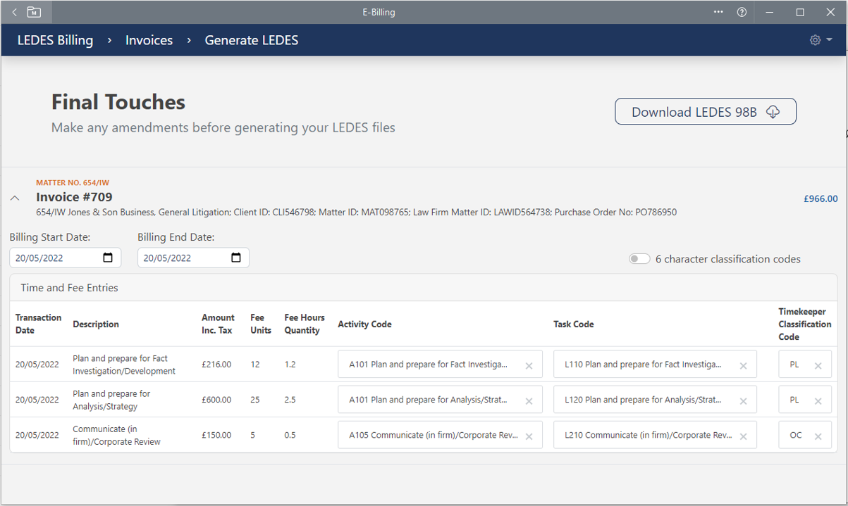Enable 6 character classification codes toggle
The image size is (848, 506).
639,259
